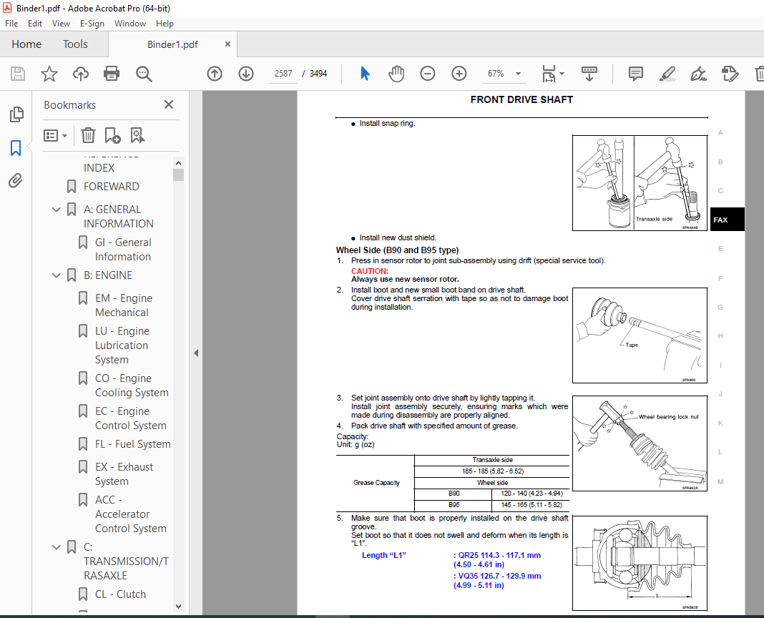The height and width of the screenshot is (618, 764).
Task: Select the "Grease Capacity" table cell
Action: pyautogui.click(x=376, y=483)
